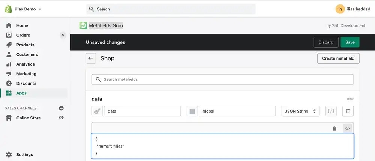The height and width of the screenshot is (161, 375).
Task: Click the Search metafields magnifier icon
Action: pyautogui.click(x=98, y=79)
